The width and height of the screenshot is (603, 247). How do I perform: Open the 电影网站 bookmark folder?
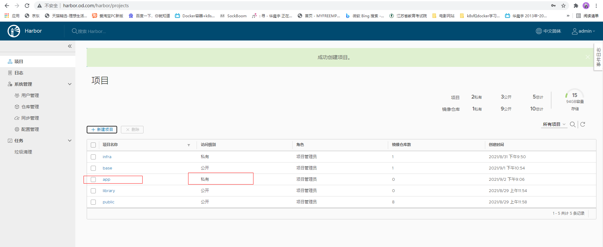pos(443,16)
